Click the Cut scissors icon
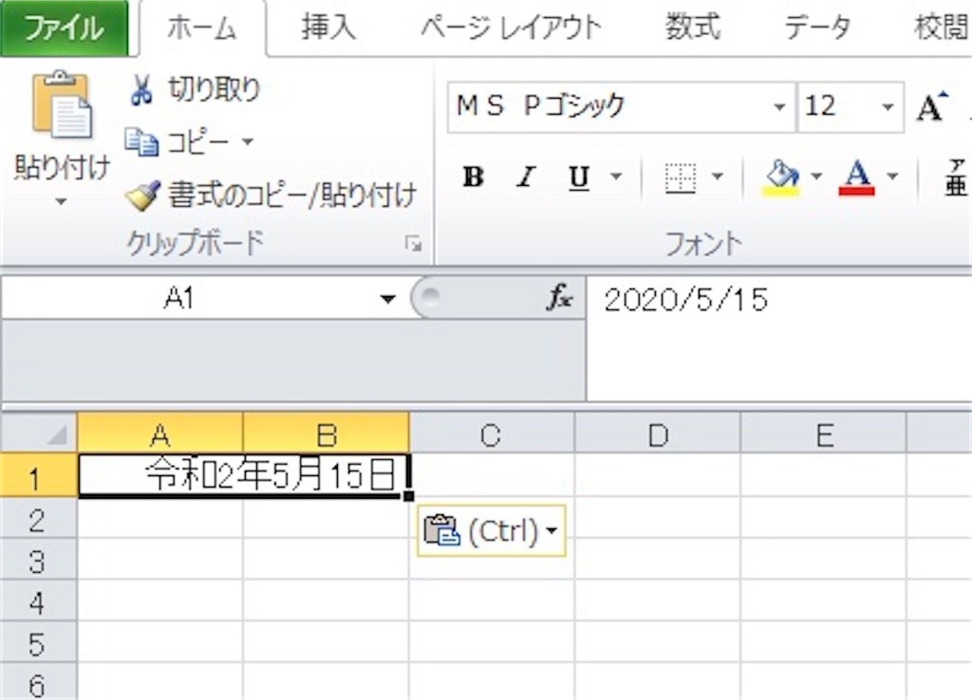 (141, 90)
